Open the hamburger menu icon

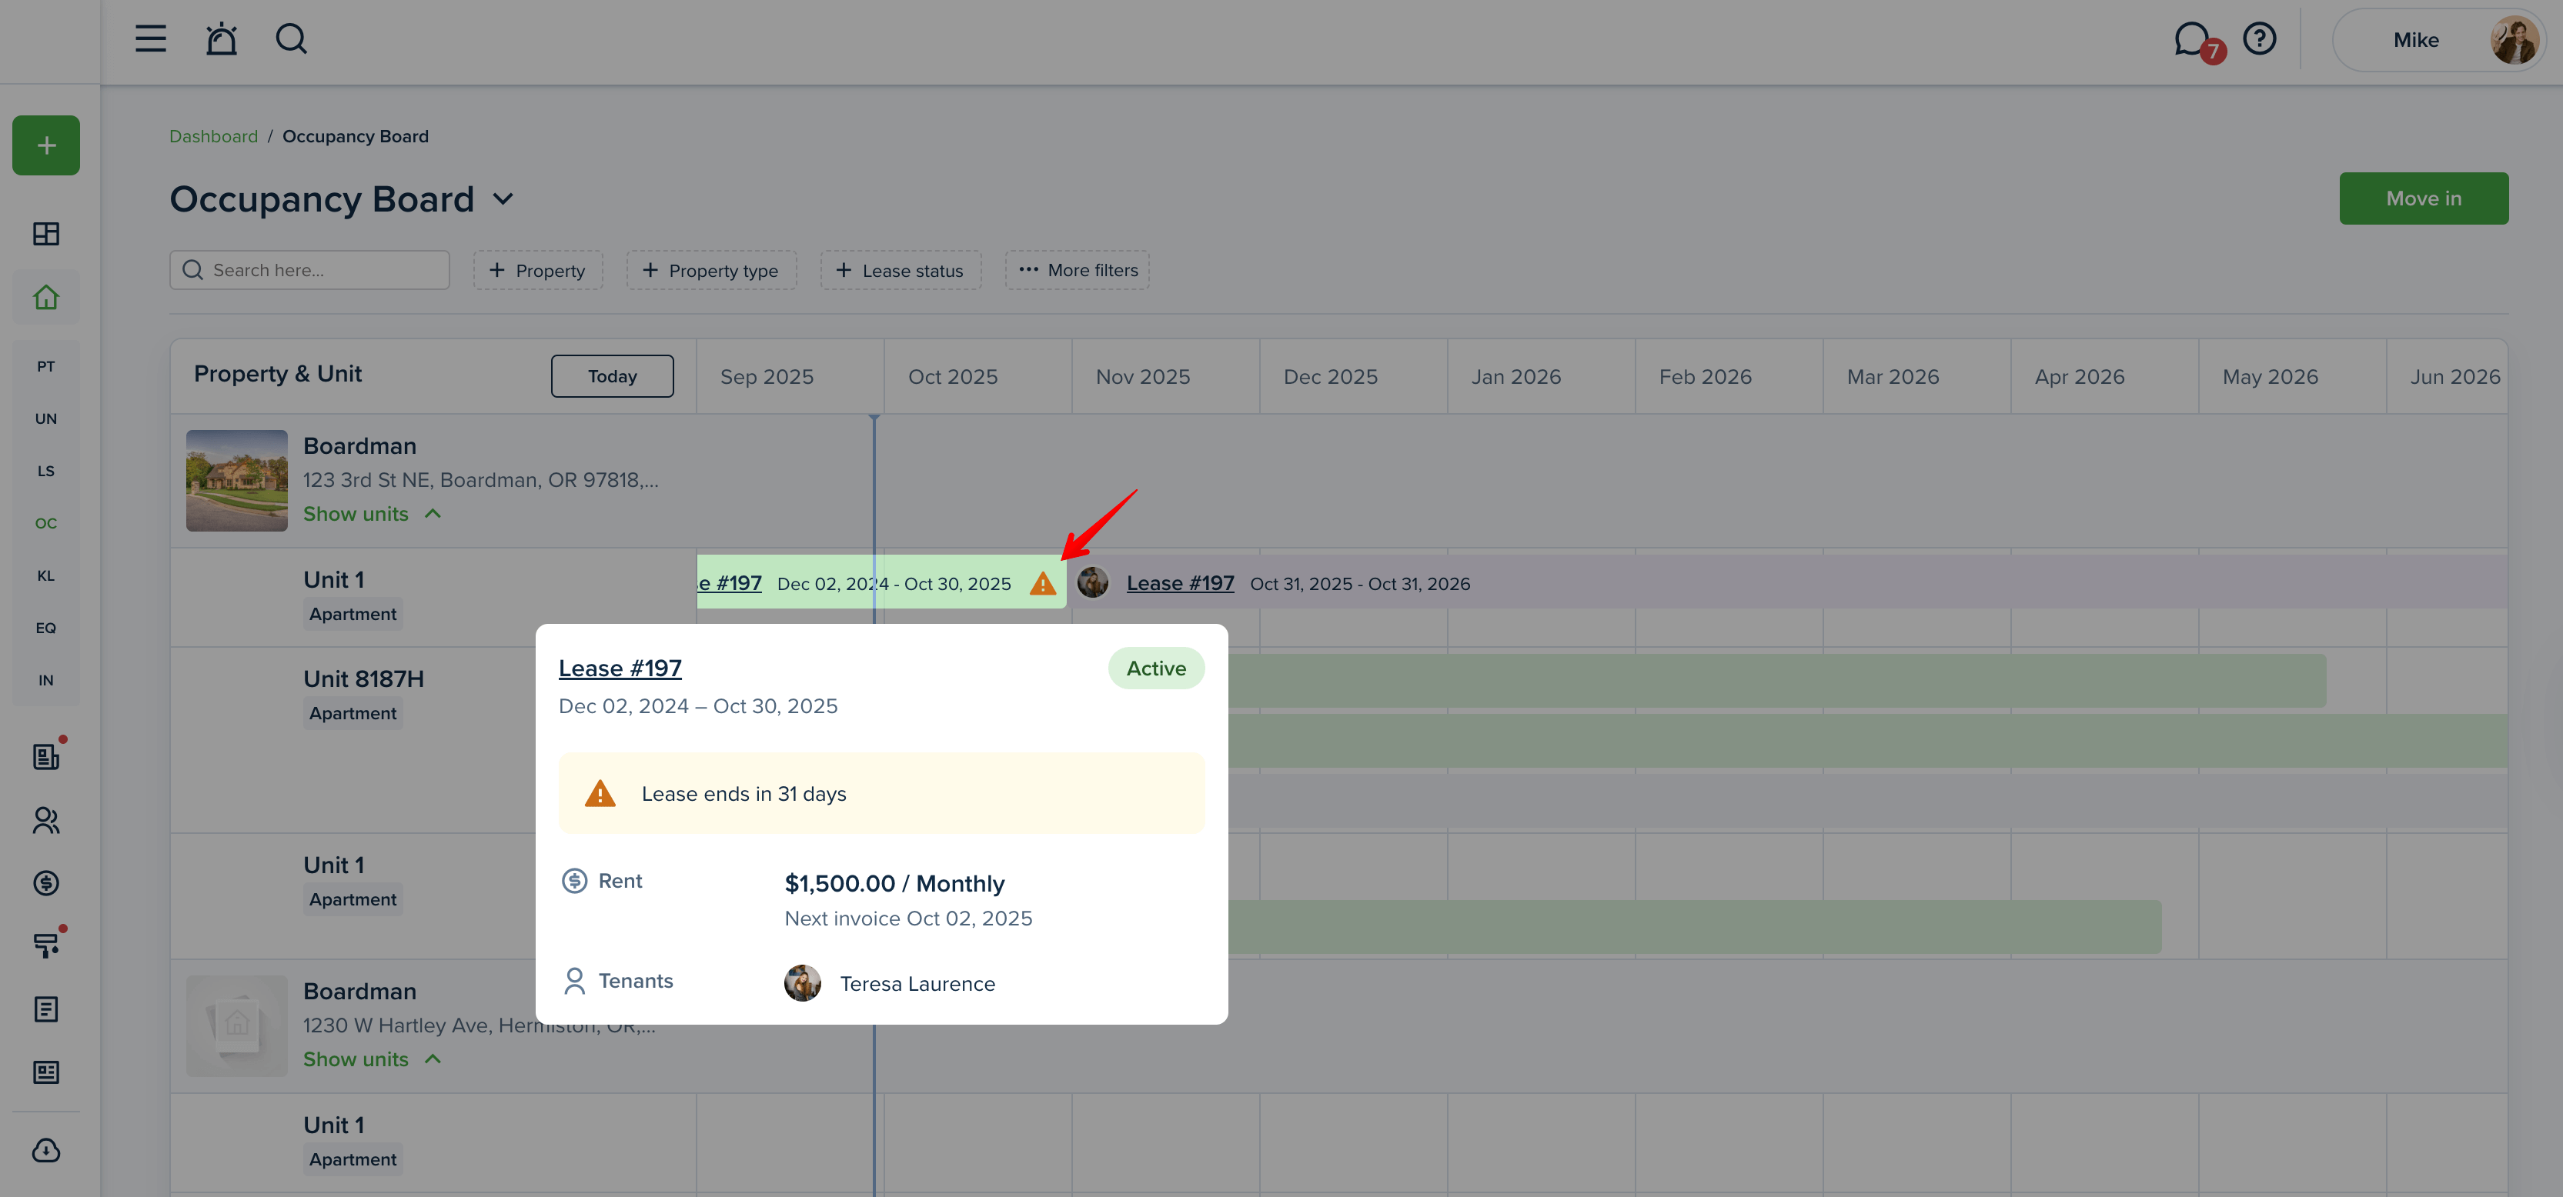coord(150,40)
